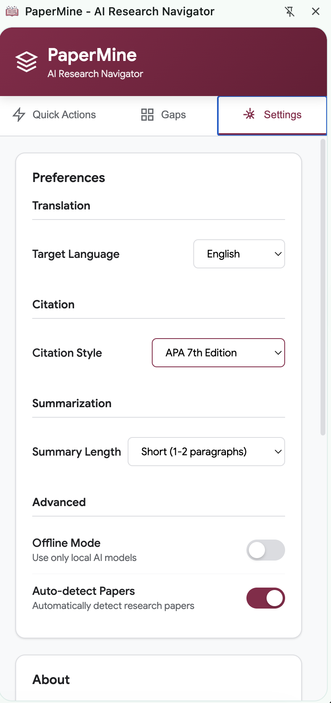331x703 pixels.
Task: Enable the Offline Mode toggle
Action: pyautogui.click(x=265, y=550)
